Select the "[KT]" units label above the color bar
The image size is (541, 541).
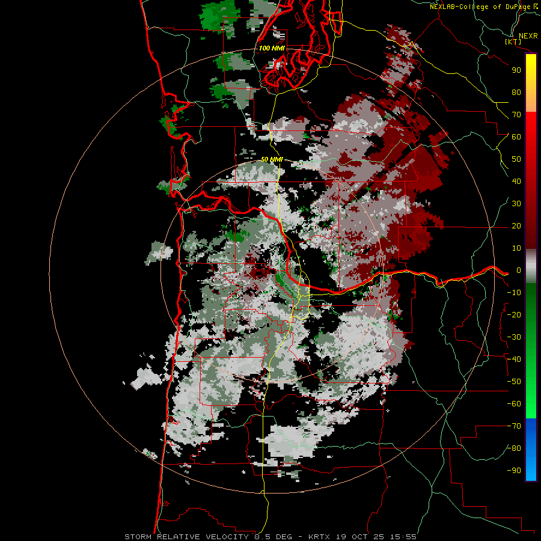[x=513, y=42]
